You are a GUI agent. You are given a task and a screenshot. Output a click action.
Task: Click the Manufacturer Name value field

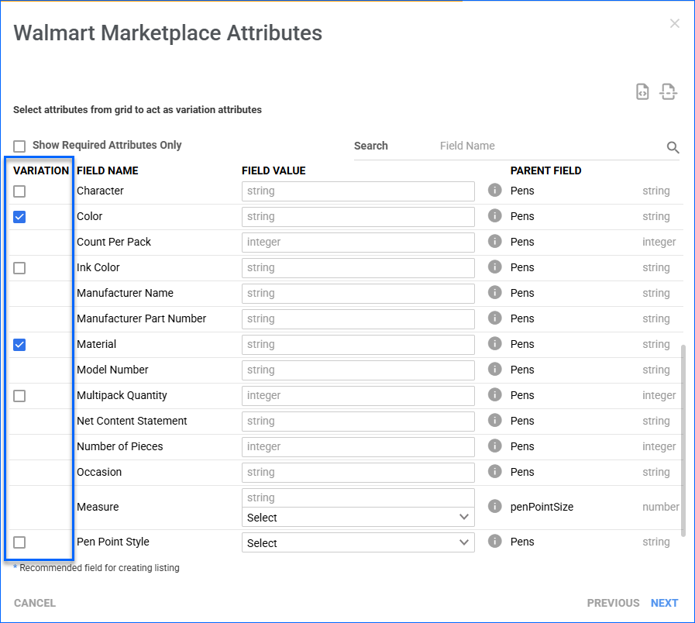[358, 294]
